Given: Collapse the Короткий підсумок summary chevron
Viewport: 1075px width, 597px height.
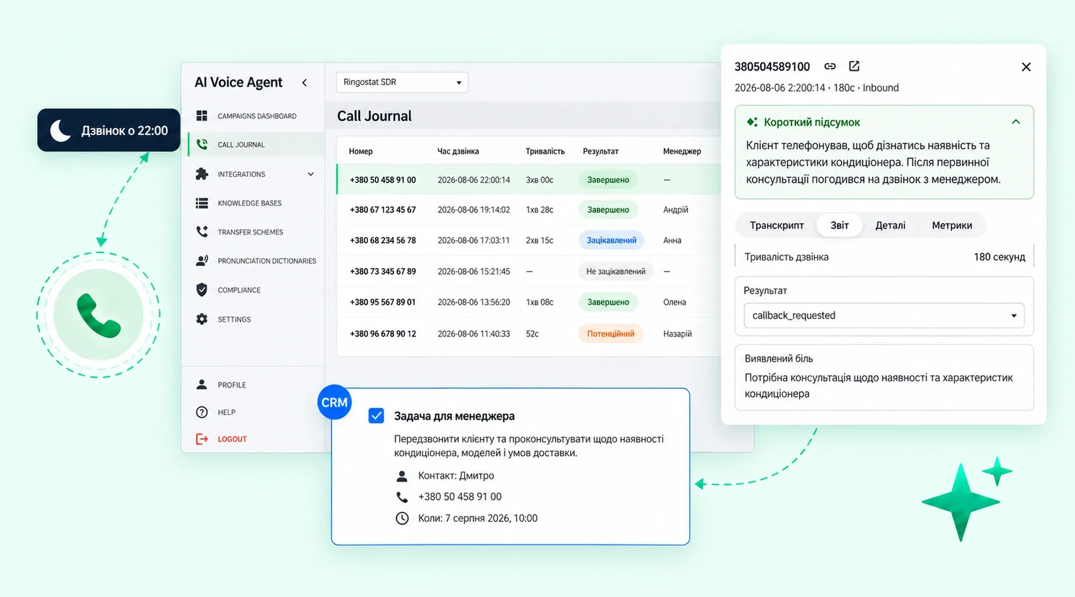Looking at the screenshot, I should [1016, 122].
